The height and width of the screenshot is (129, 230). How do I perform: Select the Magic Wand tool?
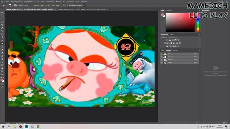tap(2, 22)
